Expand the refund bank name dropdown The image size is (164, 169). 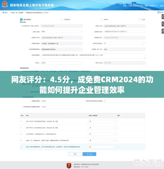(124, 32)
